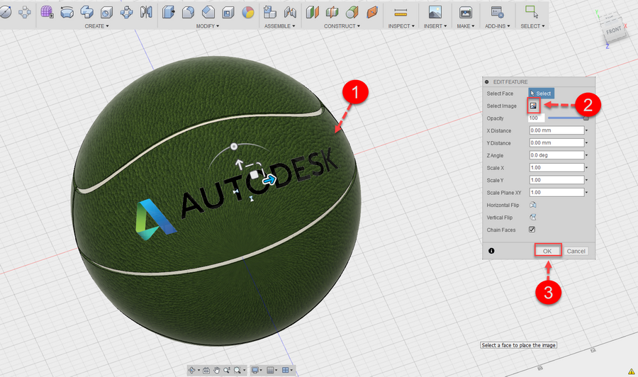
Task: Expand the Display Settings dropdown arrow
Action: (261, 370)
